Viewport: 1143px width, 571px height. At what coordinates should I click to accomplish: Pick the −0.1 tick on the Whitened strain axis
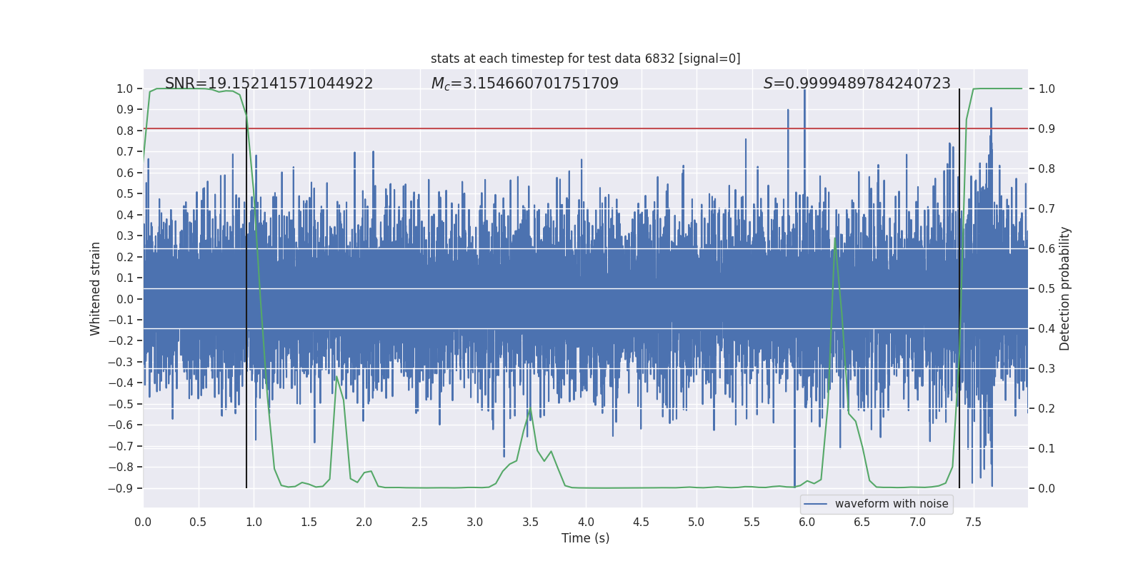click(121, 320)
